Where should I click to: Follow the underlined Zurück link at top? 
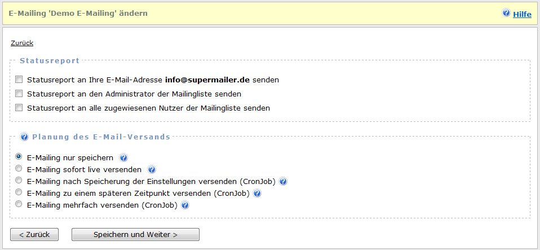[22, 43]
